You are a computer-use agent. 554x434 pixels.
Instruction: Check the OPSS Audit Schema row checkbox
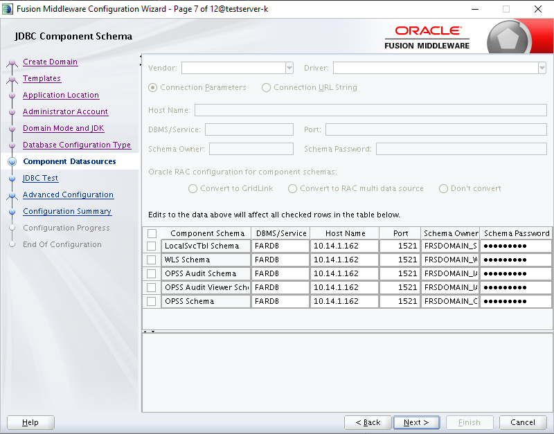tap(151, 273)
